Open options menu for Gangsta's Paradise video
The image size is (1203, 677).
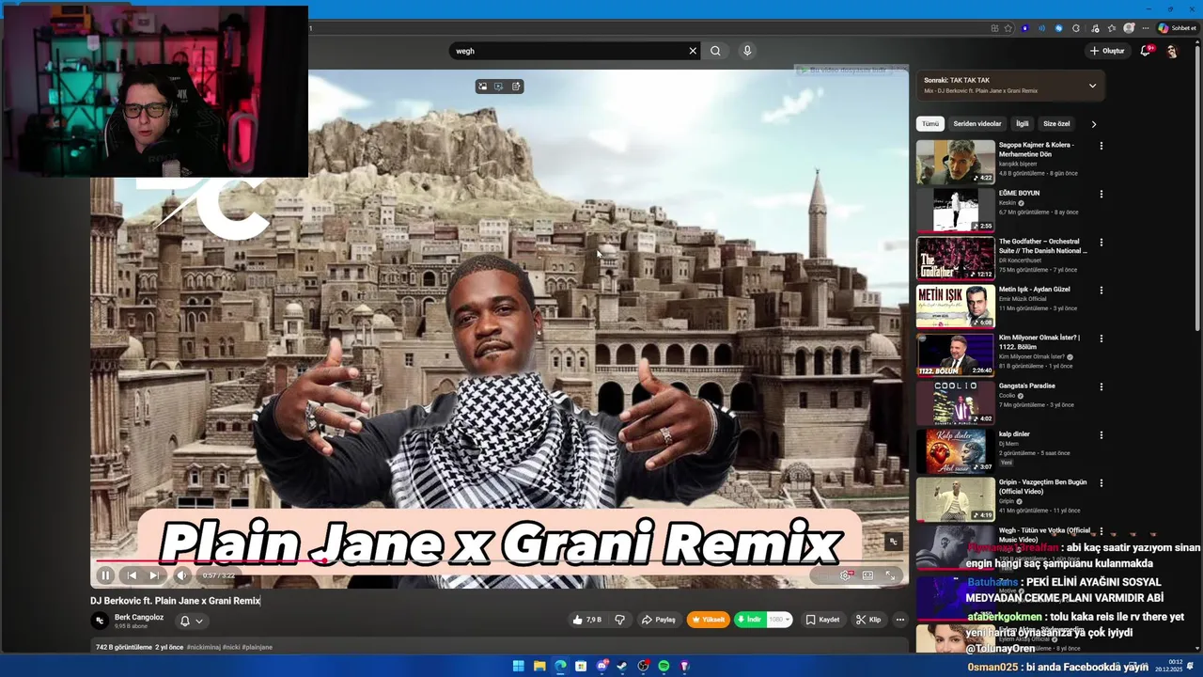(x=1101, y=386)
